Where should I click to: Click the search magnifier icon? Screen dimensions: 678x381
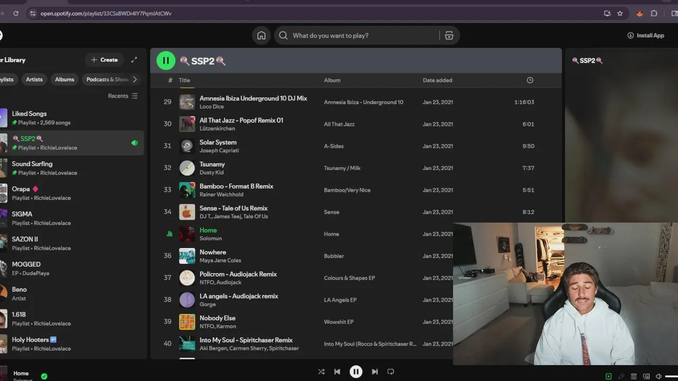pos(283,35)
